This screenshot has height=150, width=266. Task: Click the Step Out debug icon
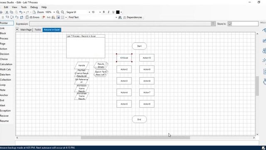coord(17,17)
